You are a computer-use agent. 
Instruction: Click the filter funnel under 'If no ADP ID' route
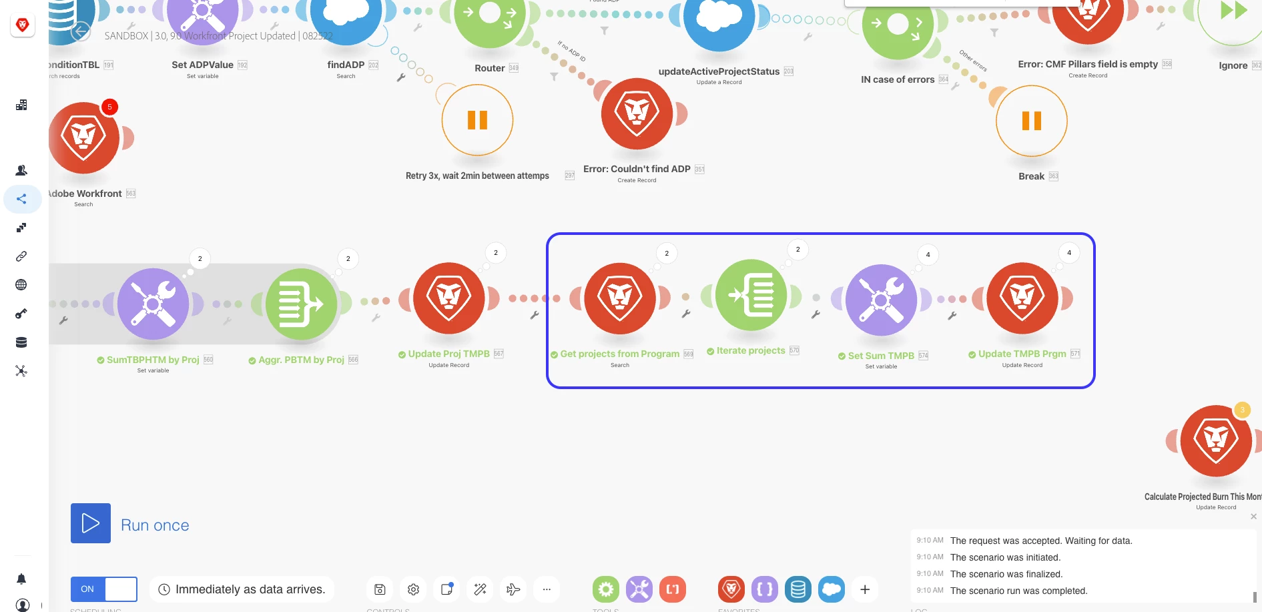[554, 77]
